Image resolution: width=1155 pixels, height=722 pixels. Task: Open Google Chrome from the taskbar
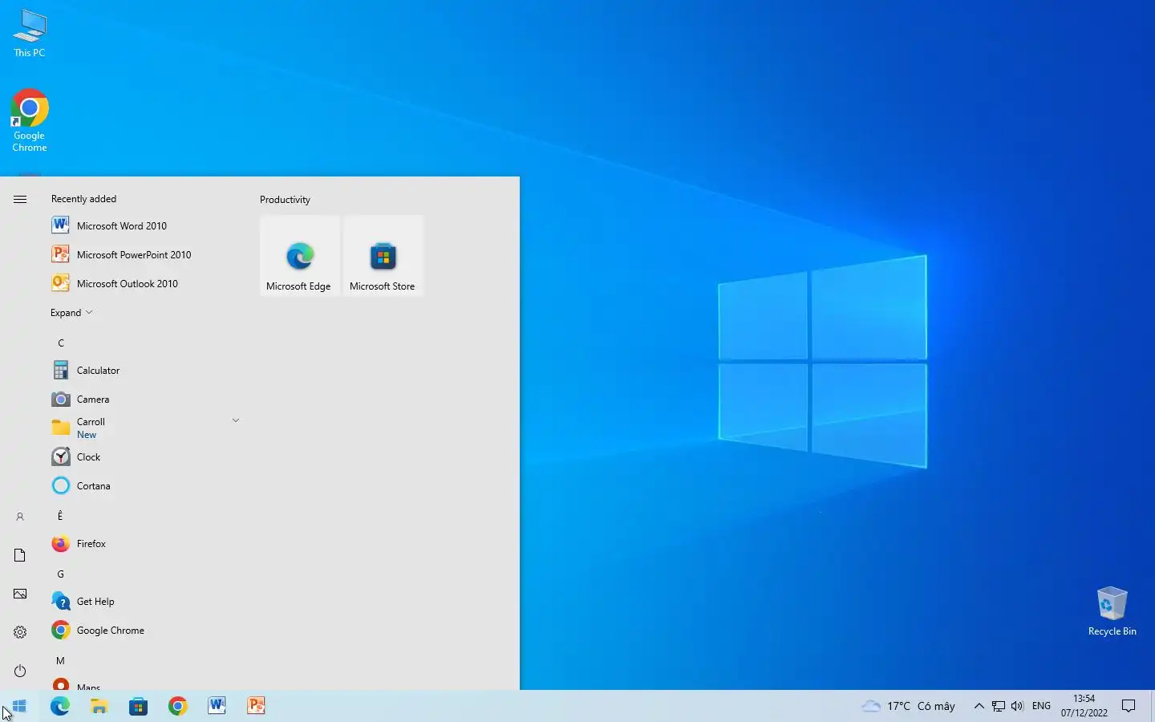[x=178, y=706]
